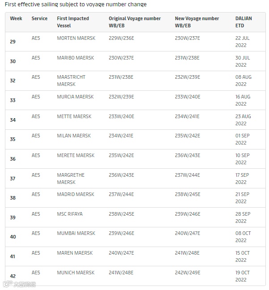
Task: Click the DALIAN ETD column header
Action: click(244, 22)
